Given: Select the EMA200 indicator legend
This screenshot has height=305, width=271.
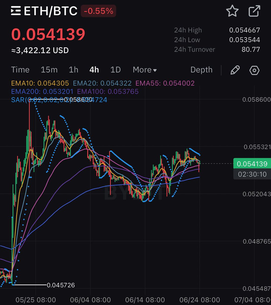Looking at the screenshot, I should (42, 91).
